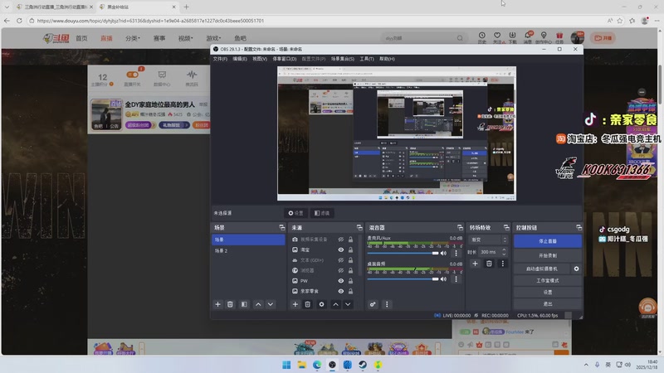Open scene filters icon in Scenes toolbar

244,304
